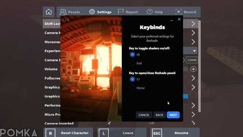This screenshot has height=137, width=243.
Task: Open the Roblox home menu icon
Action: click(49, 12)
